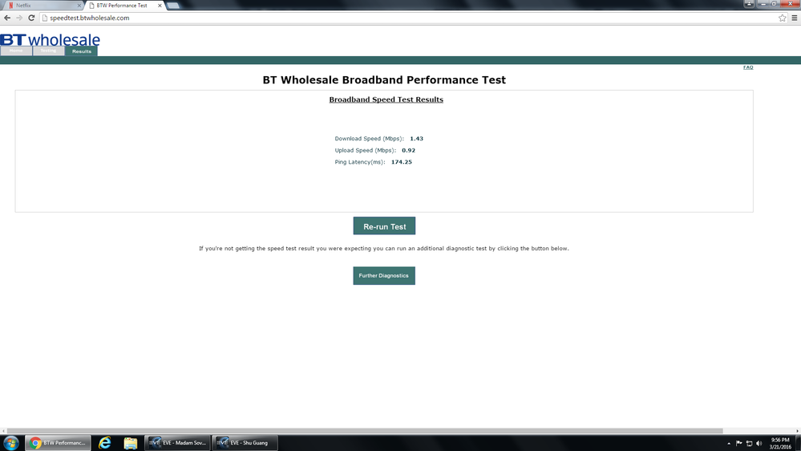Show hidden system tray icons

pyautogui.click(x=729, y=443)
